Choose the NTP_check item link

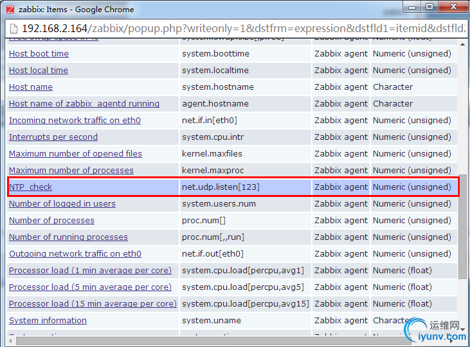[x=30, y=187]
